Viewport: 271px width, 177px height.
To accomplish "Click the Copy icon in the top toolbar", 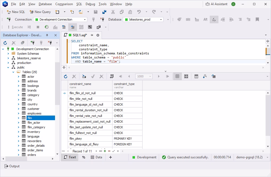I will coord(122,12).
